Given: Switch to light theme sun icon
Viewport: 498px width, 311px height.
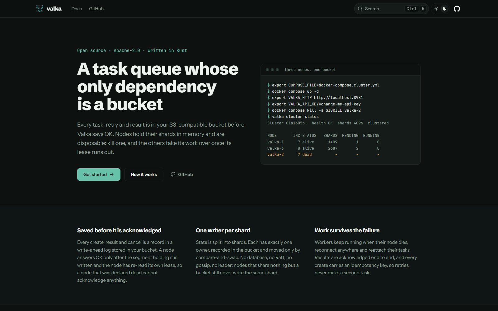Looking at the screenshot, I should [x=436, y=9].
